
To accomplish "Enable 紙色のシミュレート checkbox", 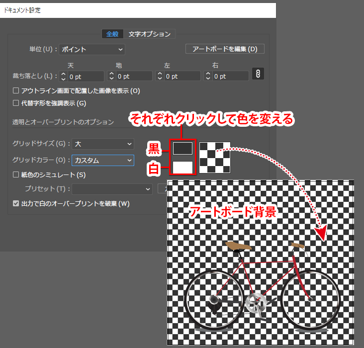I will [x=16, y=174].
